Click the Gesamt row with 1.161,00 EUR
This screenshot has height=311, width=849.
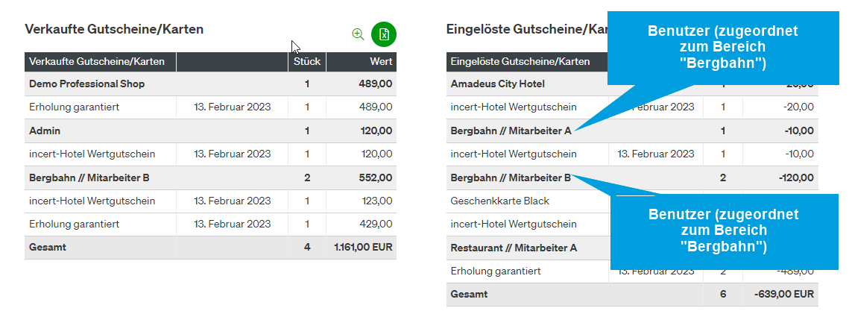(x=211, y=247)
